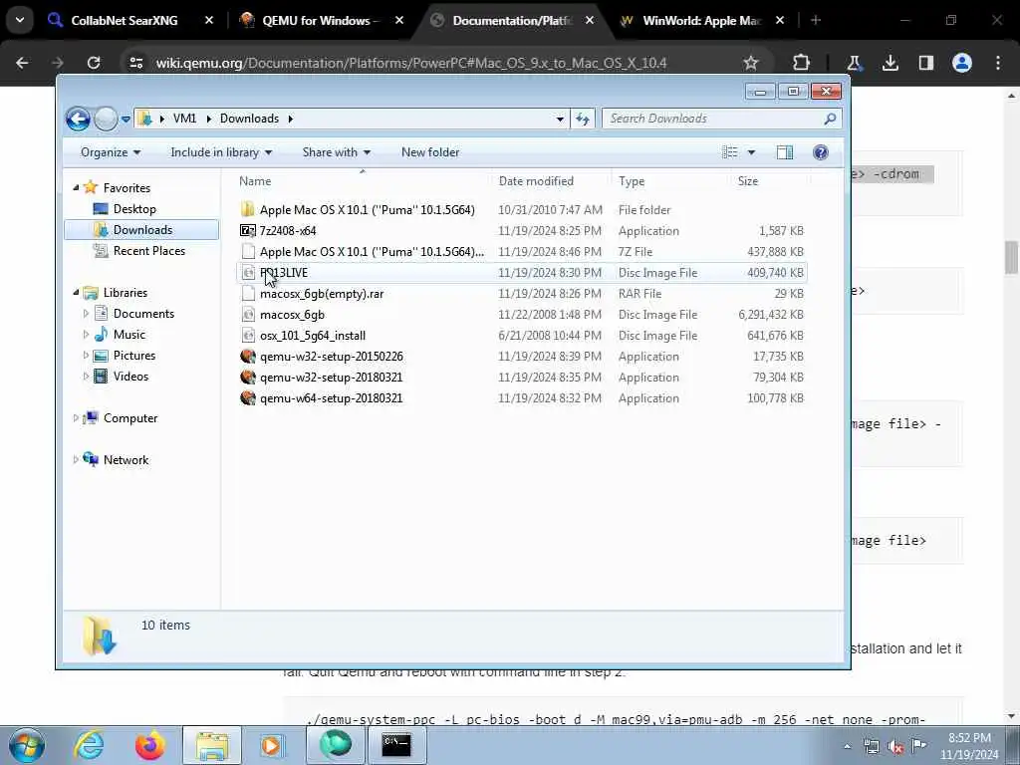Select the Apple Mac OS X 10.1 folder icon

(x=247, y=209)
